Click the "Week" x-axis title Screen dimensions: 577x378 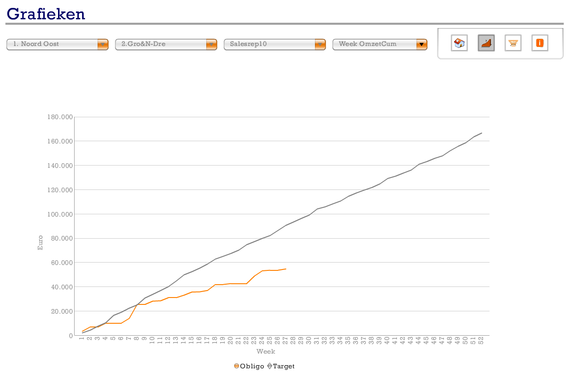[x=266, y=352]
